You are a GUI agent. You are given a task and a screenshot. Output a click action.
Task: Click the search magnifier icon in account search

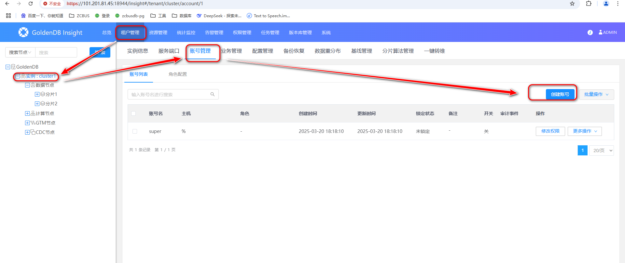coord(213,94)
